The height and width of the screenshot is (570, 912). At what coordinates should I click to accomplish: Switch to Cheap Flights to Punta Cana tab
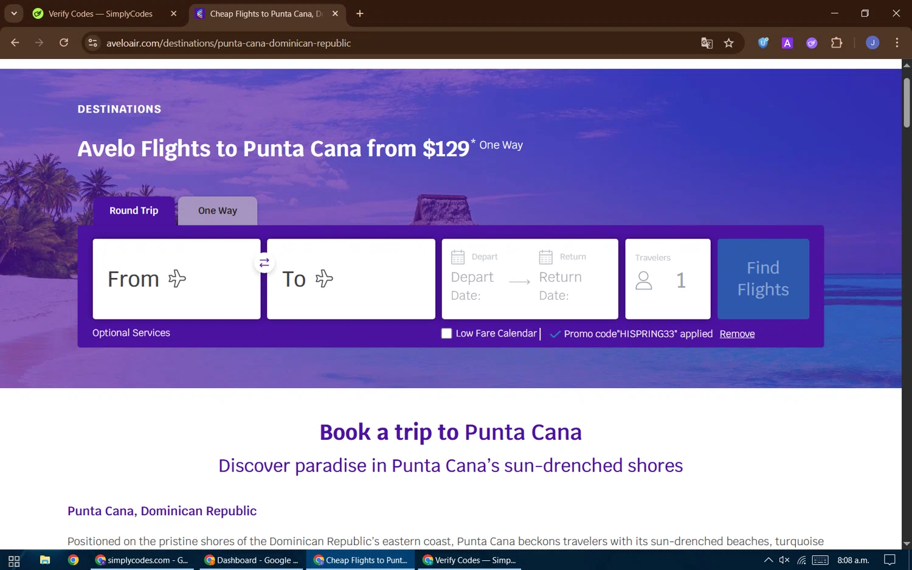(x=265, y=13)
